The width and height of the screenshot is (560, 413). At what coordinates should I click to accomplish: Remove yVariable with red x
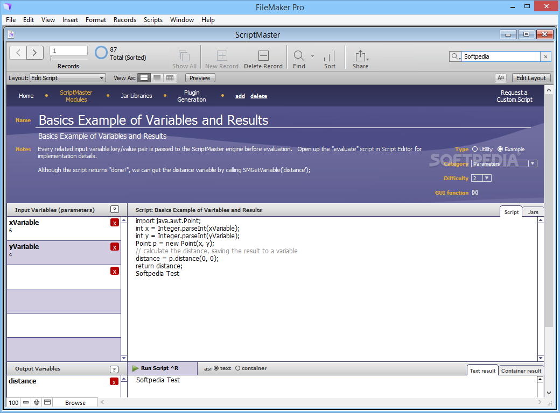point(115,247)
